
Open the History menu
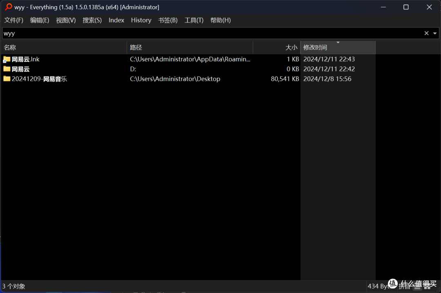[x=141, y=20]
